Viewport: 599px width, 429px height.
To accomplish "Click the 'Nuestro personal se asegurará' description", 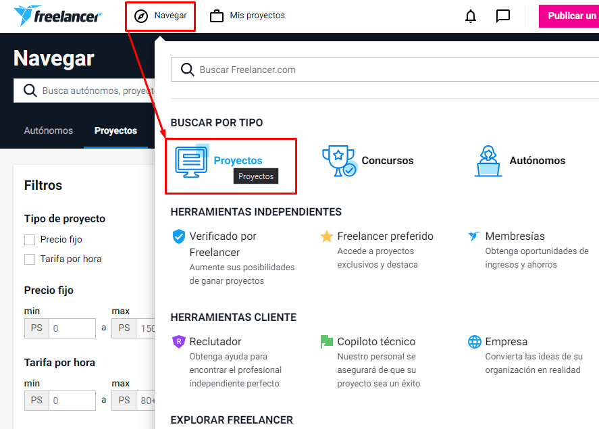I will (379, 370).
